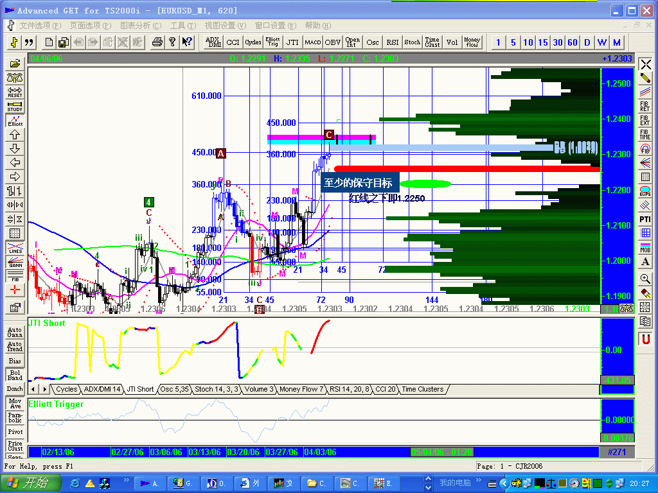Click the print icon in toolbar
Screen dimensions: 658x493
point(157,42)
